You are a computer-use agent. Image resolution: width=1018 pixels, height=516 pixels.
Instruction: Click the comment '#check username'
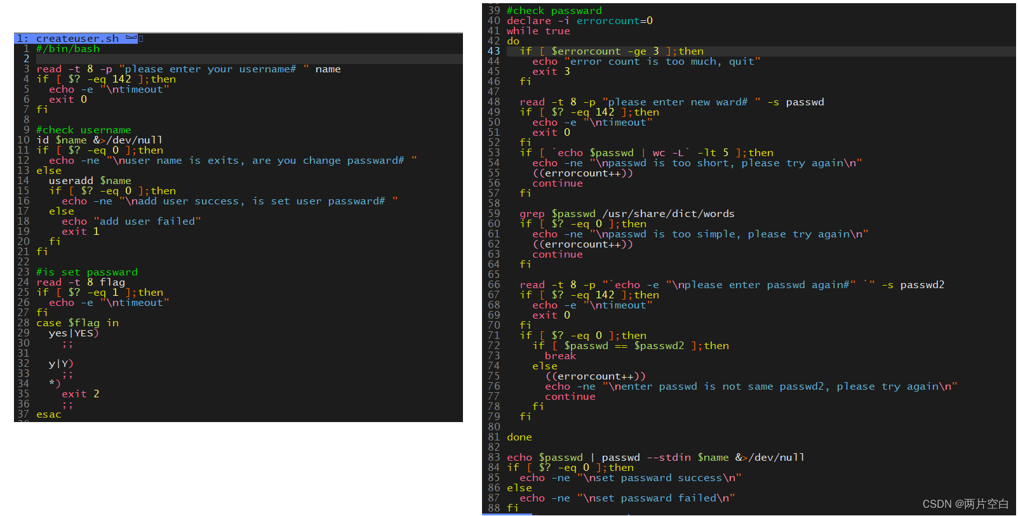[84, 130]
